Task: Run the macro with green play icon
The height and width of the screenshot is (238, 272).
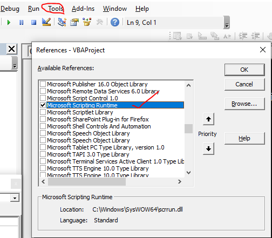Action: (9, 23)
